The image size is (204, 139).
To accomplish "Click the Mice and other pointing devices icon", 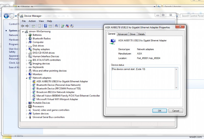I will [x=30, y=71].
